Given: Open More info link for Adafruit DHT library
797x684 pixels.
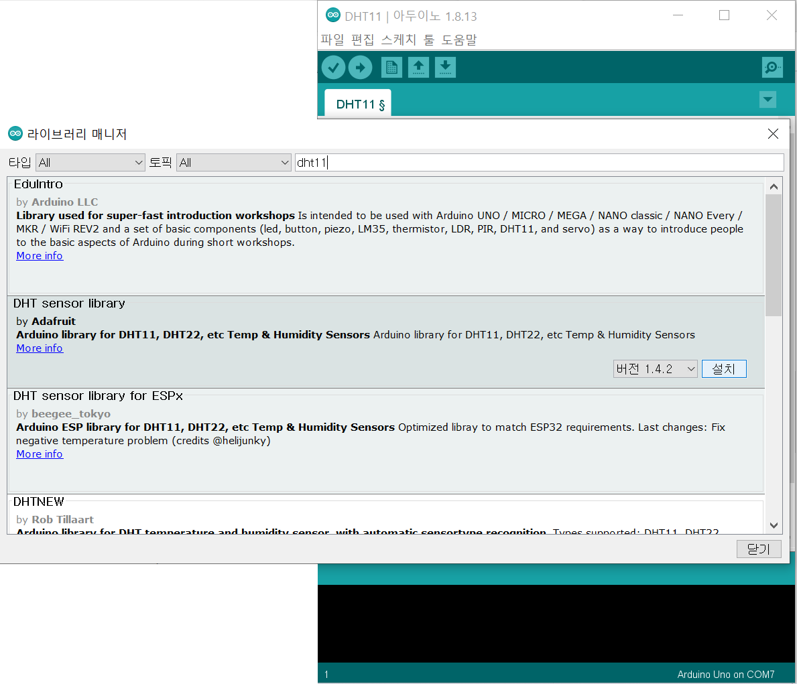Looking at the screenshot, I should pyautogui.click(x=40, y=348).
